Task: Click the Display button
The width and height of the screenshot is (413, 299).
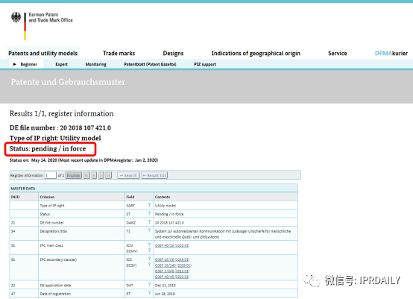Action: (74, 175)
